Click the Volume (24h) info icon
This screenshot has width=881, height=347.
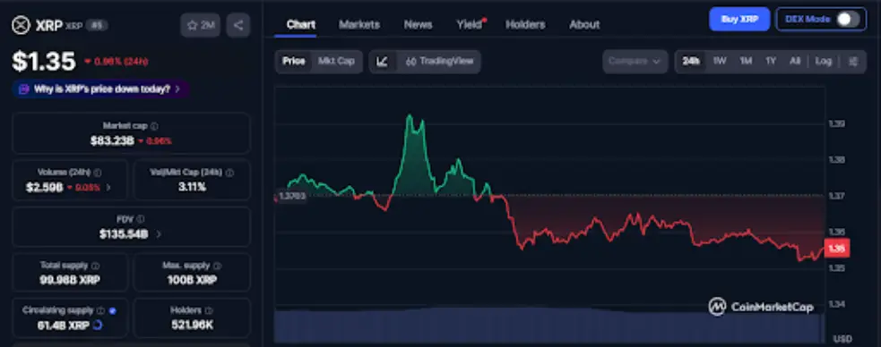pos(98,173)
